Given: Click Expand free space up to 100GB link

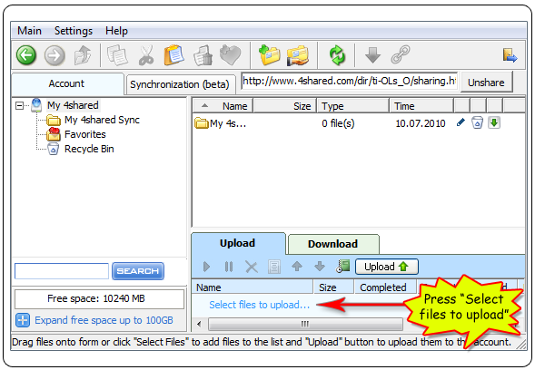Looking at the screenshot, I should [x=104, y=320].
